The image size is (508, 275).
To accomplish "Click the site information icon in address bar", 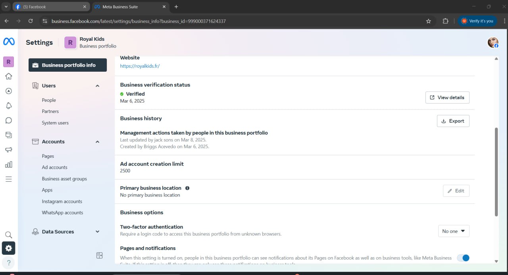I will (44, 21).
